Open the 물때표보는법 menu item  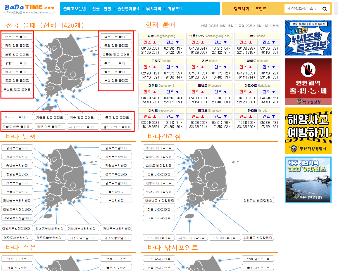point(74,9)
